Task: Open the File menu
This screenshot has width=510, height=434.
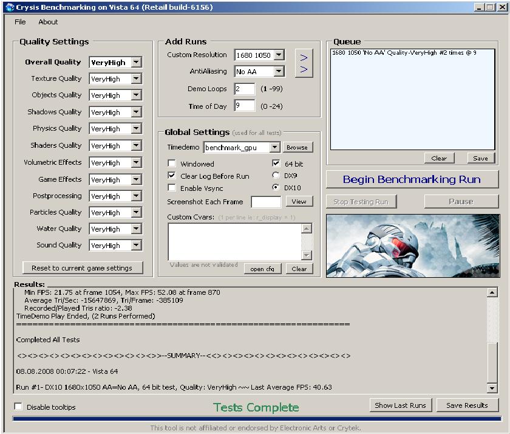Action: 20,22
